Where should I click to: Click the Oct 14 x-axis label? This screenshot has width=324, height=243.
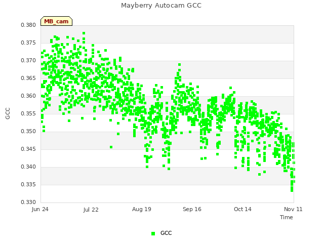(x=242, y=209)
